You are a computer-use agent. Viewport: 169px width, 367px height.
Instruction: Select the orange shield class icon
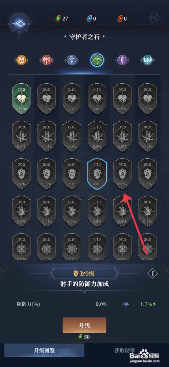tap(21, 60)
